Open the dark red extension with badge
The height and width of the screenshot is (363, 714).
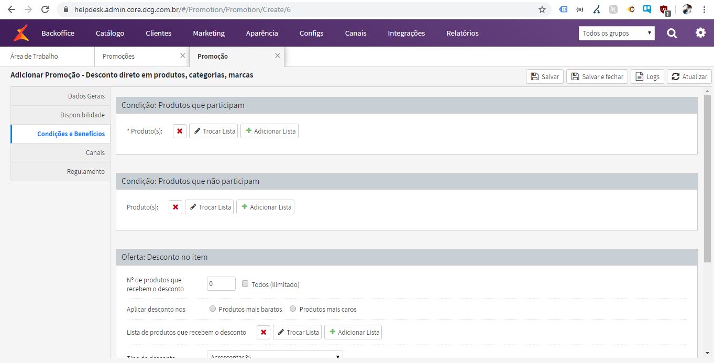click(664, 9)
